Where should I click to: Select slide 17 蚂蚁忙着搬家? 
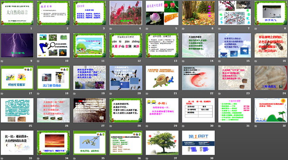[x=17, y=78]
